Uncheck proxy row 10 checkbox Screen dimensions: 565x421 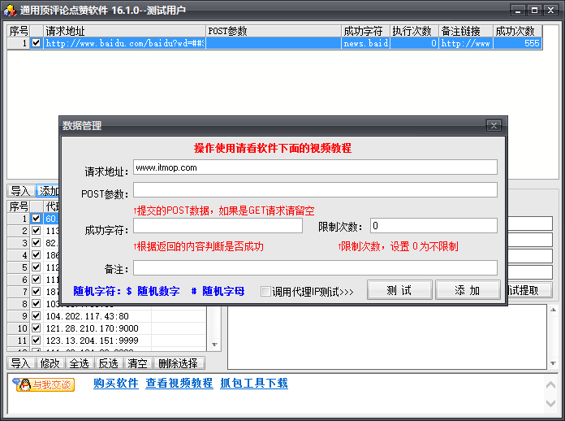tap(36, 328)
